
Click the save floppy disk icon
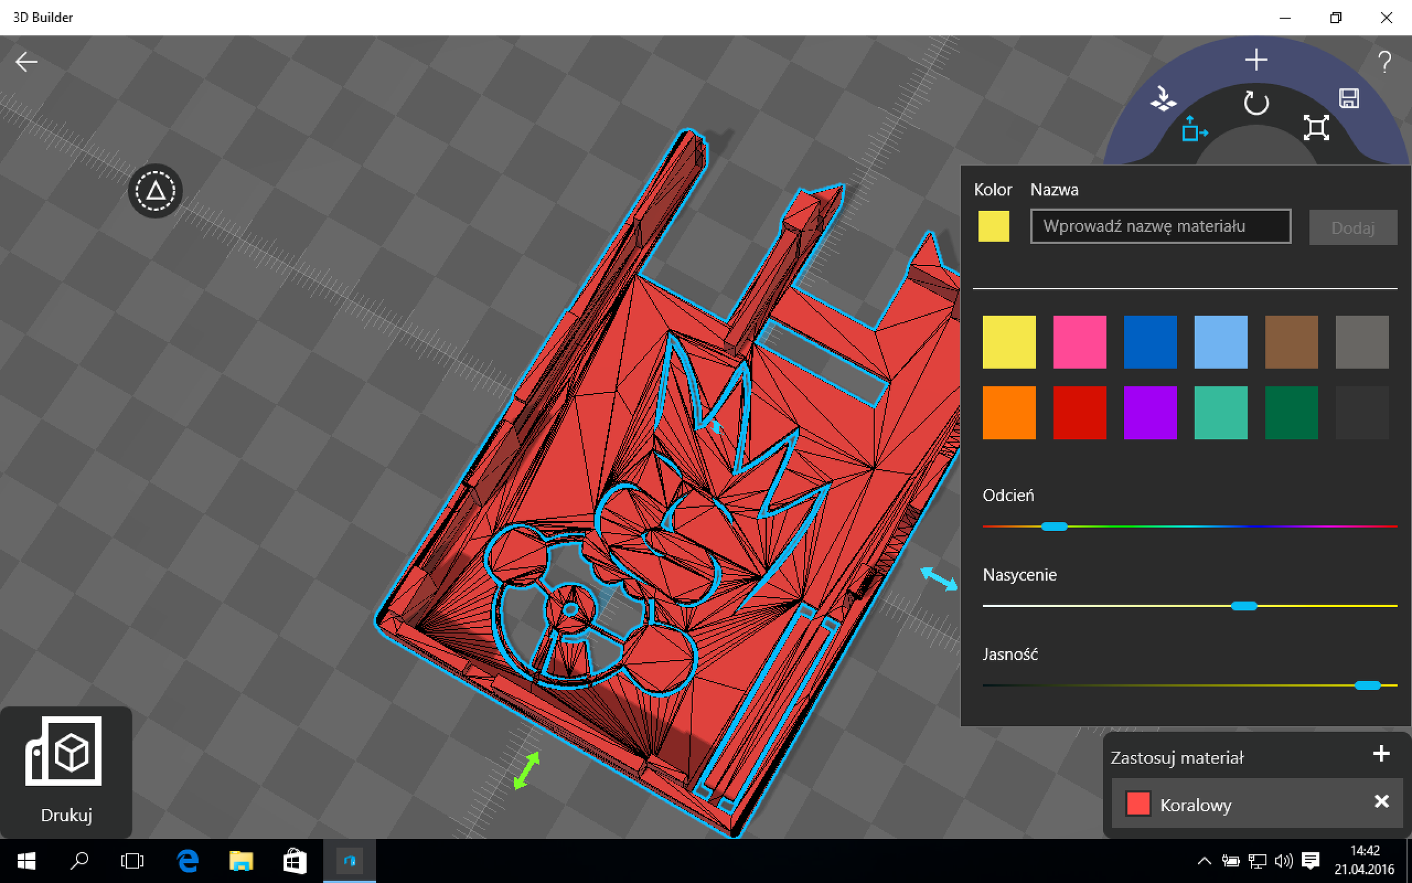pos(1348,98)
